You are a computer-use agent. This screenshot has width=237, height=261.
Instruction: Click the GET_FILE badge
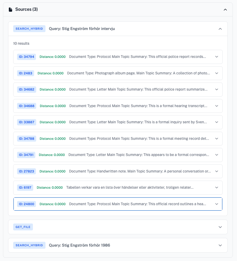click(23, 227)
